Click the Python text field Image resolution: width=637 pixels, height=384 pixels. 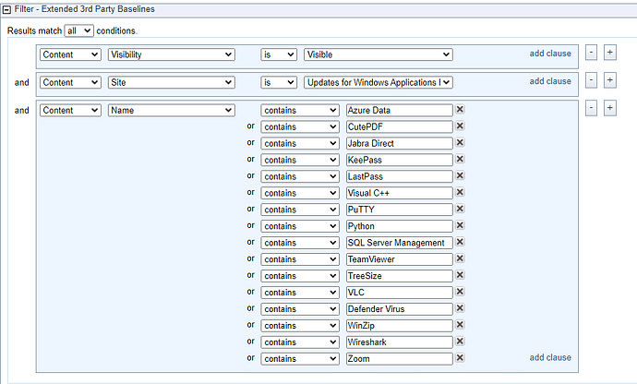pyautogui.click(x=400, y=226)
